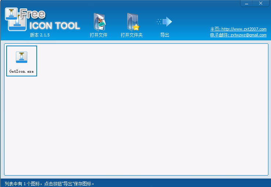The width and height of the screenshot is (271, 187).
Task: Select the GetIcon.exe icon image in list
Action: [22, 57]
